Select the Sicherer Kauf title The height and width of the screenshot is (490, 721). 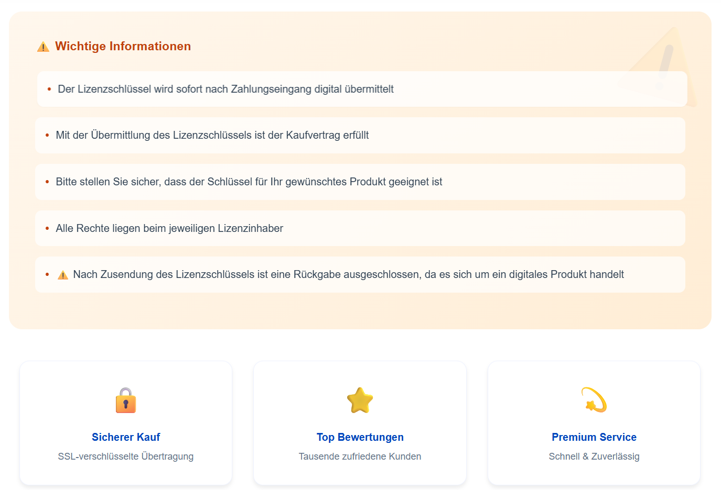pos(126,437)
